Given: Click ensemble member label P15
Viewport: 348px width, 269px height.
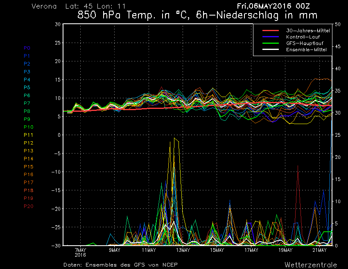Looking at the screenshot, I should click(28, 167).
